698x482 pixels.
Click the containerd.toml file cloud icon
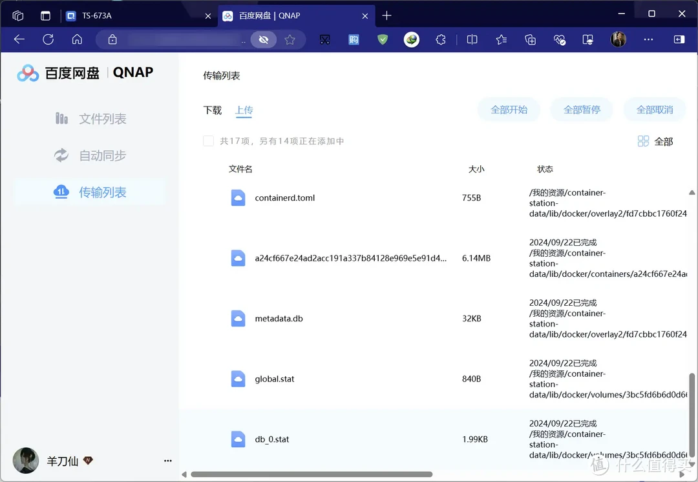238,197
